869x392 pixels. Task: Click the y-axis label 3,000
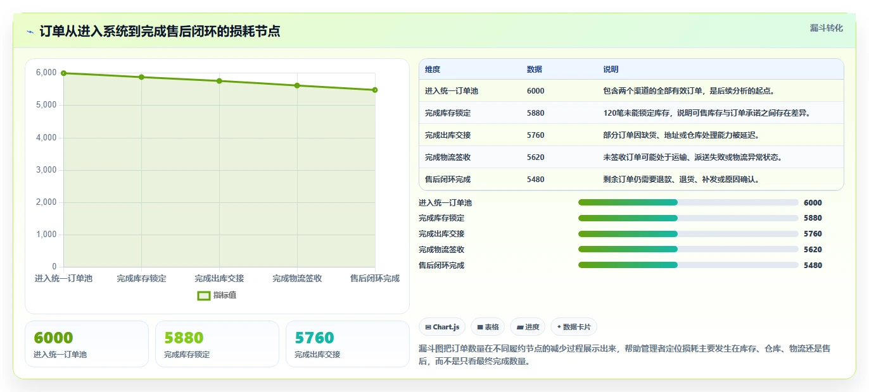pos(46,170)
